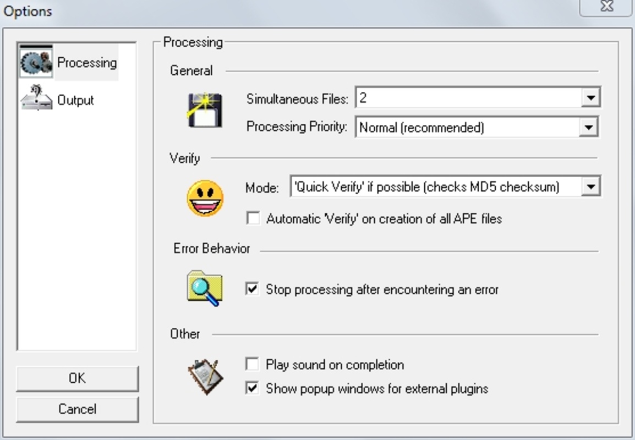The image size is (635, 440).
Task: Close the Options window
Action: coord(606,6)
